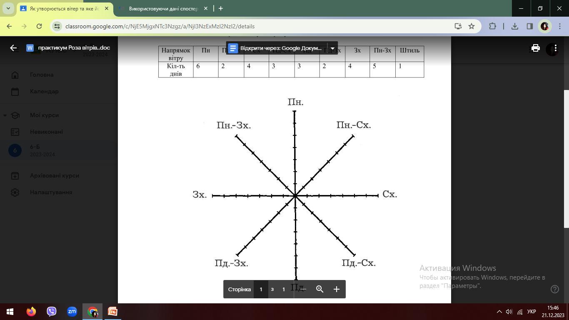Open the 6-Б course in sidebar
Screen dimensions: 569x320
(58, 150)
